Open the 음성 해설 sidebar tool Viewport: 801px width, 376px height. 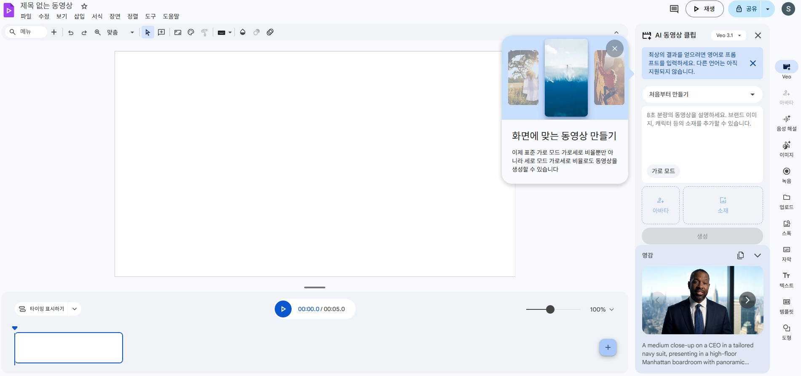coord(786,123)
